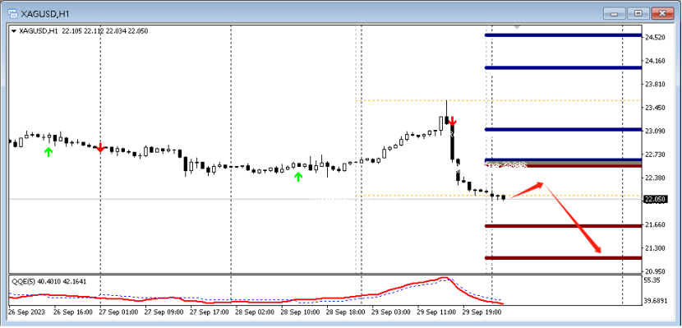Select the blue level line at 24.520

pos(563,35)
